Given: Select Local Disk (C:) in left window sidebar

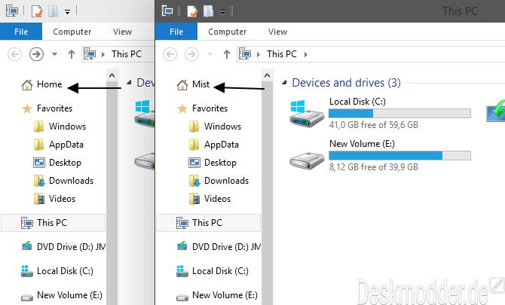Looking at the screenshot, I should coord(57,271).
